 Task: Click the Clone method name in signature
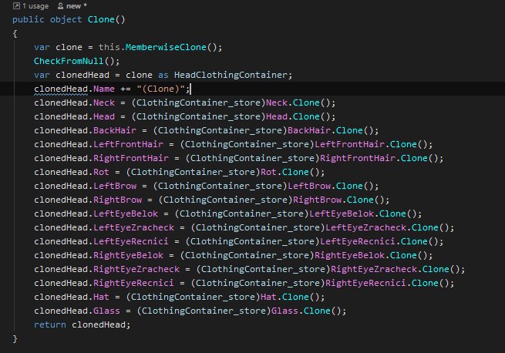(101, 19)
